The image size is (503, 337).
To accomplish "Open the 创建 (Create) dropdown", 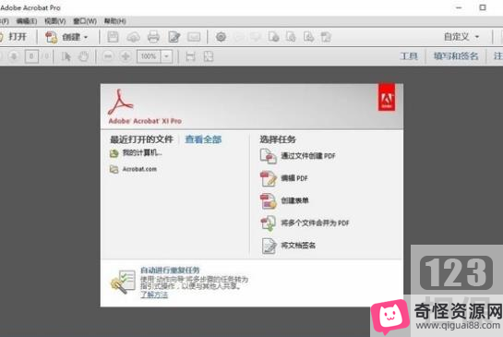I will click(x=66, y=37).
